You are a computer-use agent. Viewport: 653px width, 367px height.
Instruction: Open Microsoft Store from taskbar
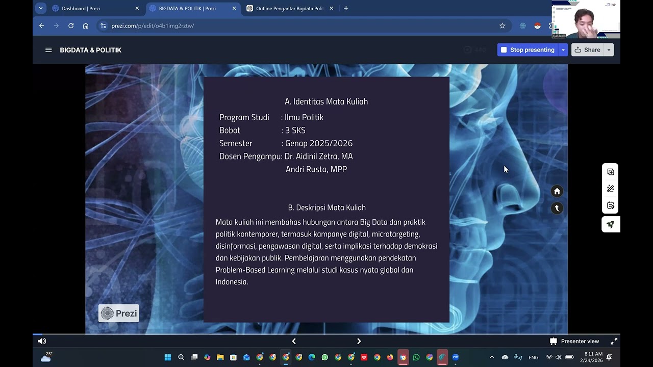coord(233,357)
